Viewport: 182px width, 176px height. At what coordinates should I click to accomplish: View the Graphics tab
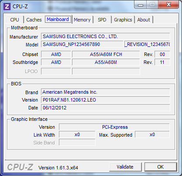tap(123, 20)
